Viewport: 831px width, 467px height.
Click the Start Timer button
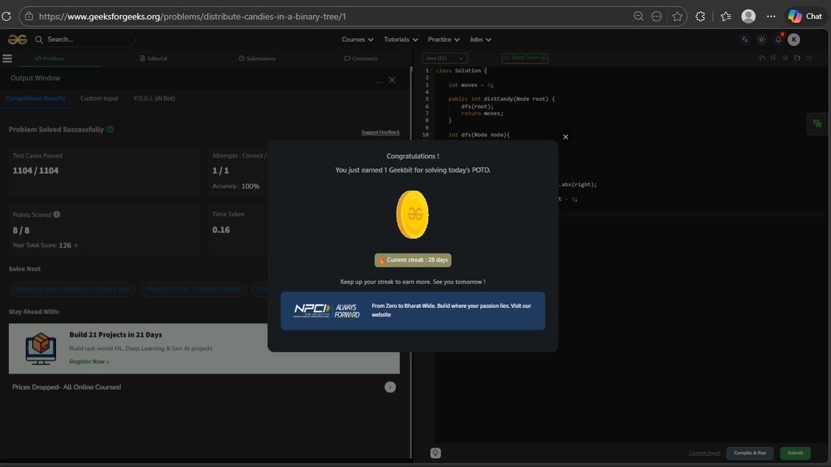(525, 58)
